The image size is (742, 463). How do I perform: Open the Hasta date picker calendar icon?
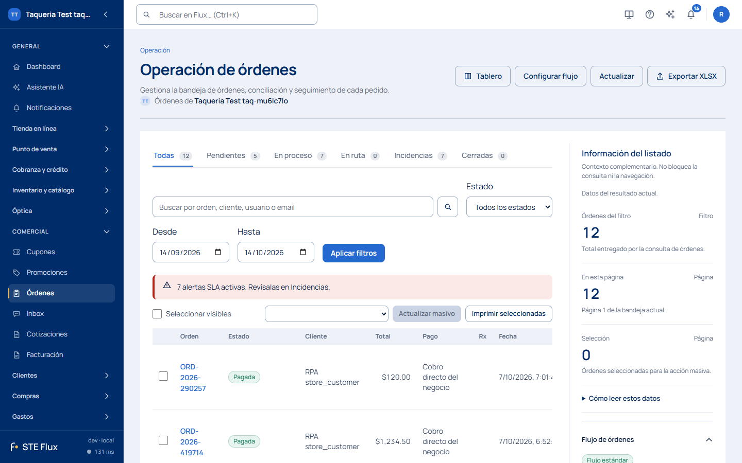click(303, 252)
